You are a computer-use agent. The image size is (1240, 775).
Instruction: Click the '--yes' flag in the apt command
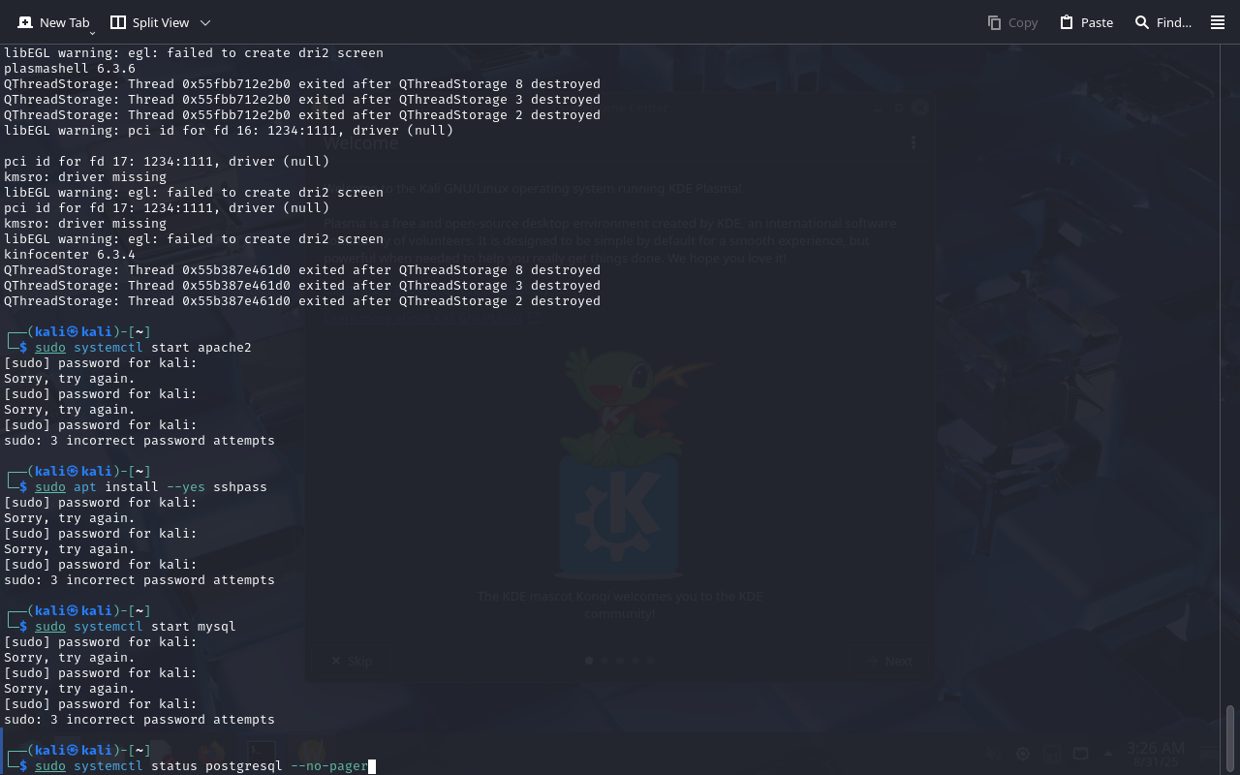[186, 487]
